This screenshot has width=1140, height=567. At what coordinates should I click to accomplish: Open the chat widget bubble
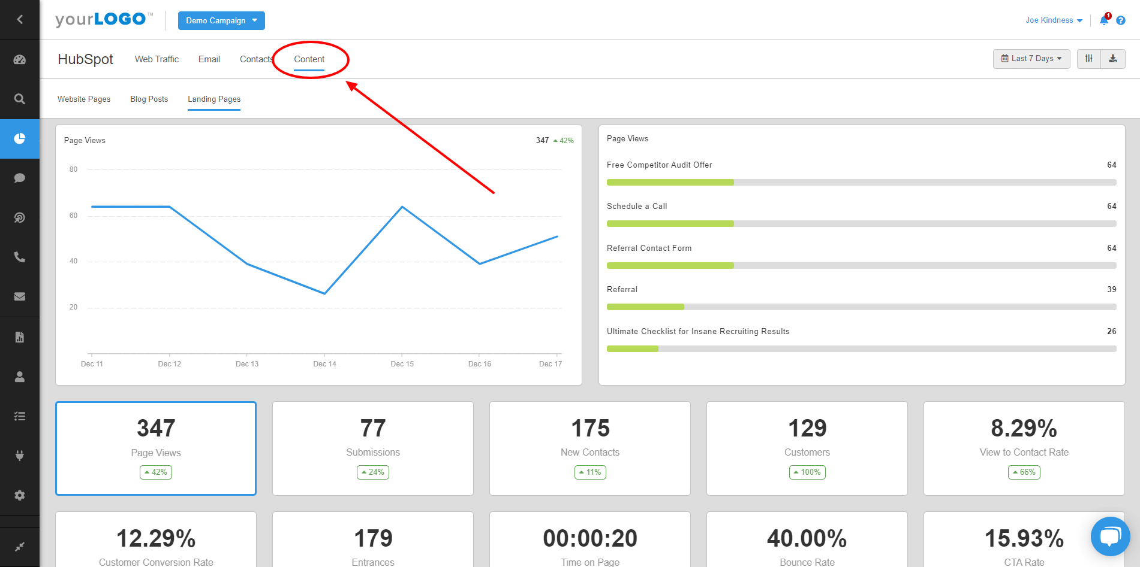pyautogui.click(x=1110, y=536)
